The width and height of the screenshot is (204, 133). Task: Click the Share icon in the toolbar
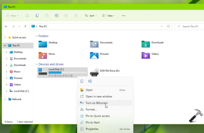pyautogui.click(x=66, y=16)
